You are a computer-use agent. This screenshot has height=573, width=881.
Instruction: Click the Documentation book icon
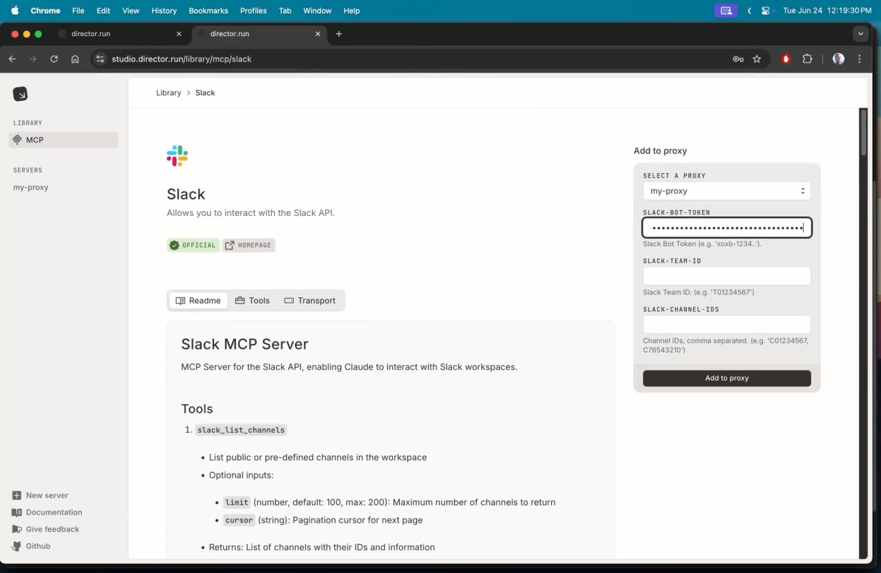tap(16, 512)
